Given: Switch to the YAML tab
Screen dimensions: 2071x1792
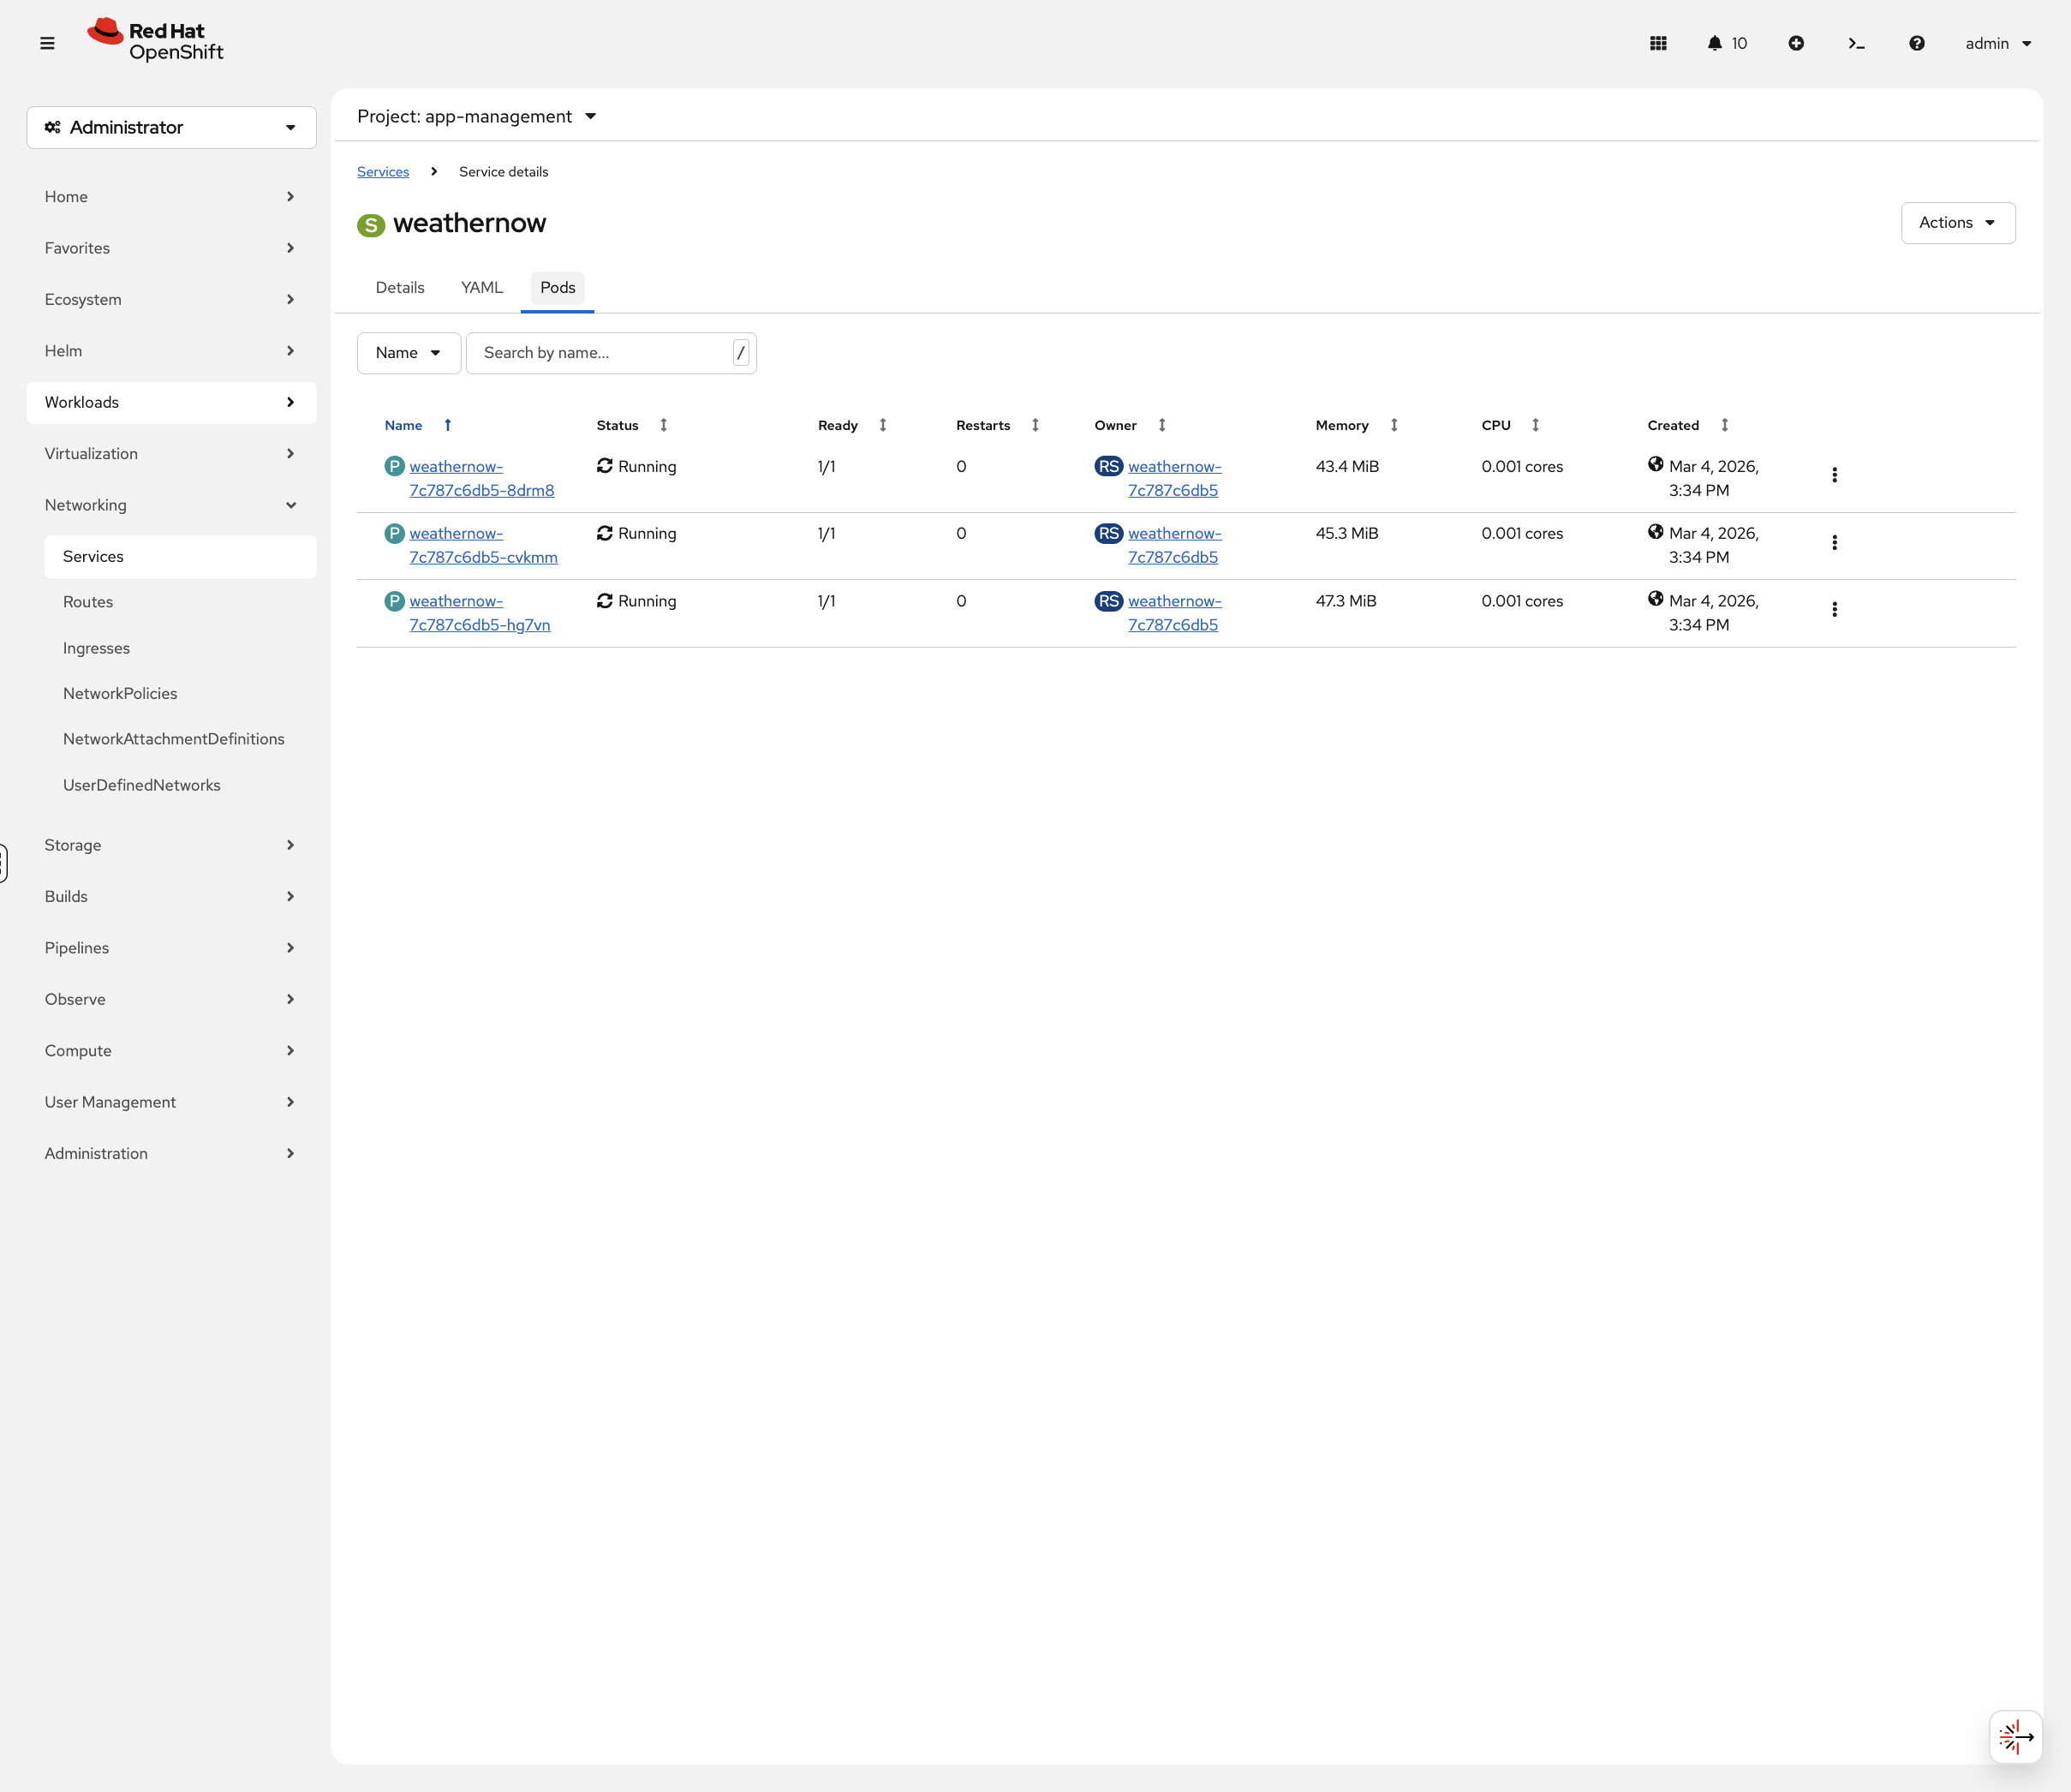Looking at the screenshot, I should pos(481,287).
